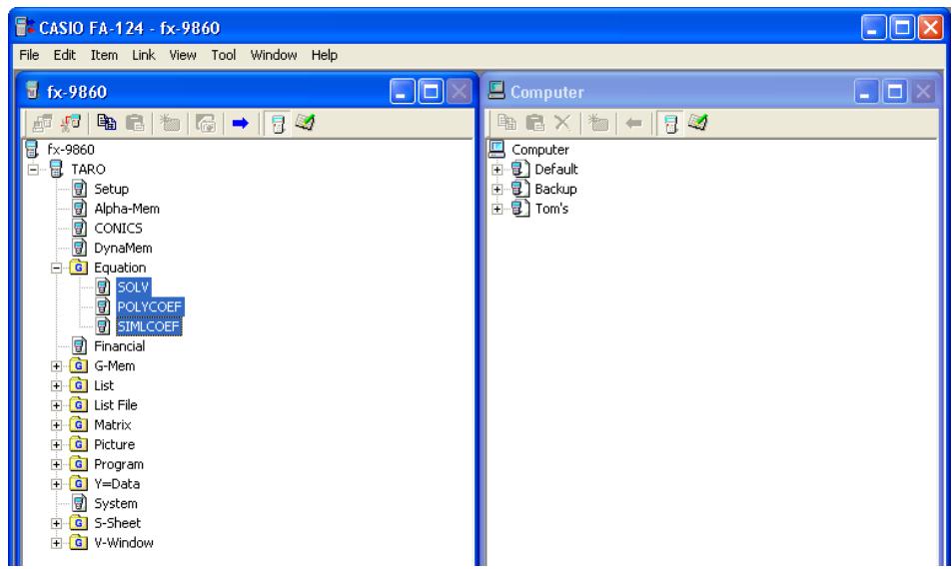This screenshot has height=569, width=952.
Task: Click the Delete X icon in Computer toolbar
Action: [562, 123]
